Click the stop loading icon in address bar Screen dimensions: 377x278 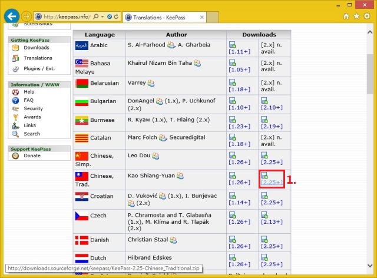coord(110,16)
